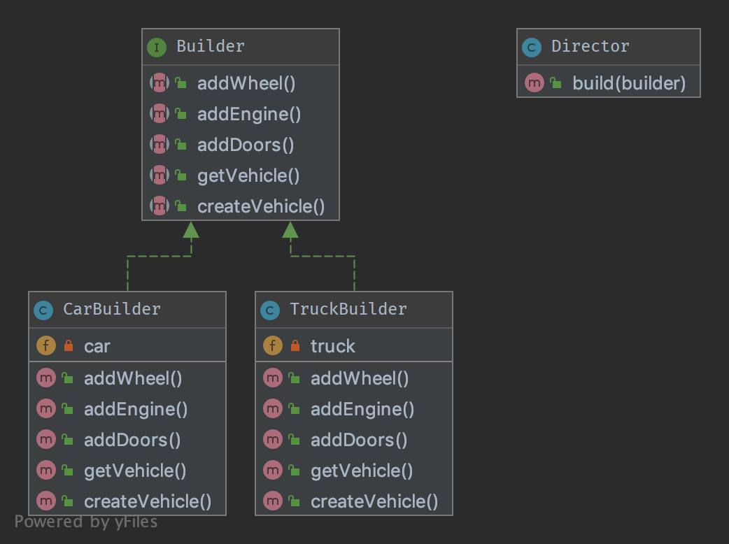The image size is (729, 544).
Task: Select addEngine() in Builder interface
Action: [248, 114]
